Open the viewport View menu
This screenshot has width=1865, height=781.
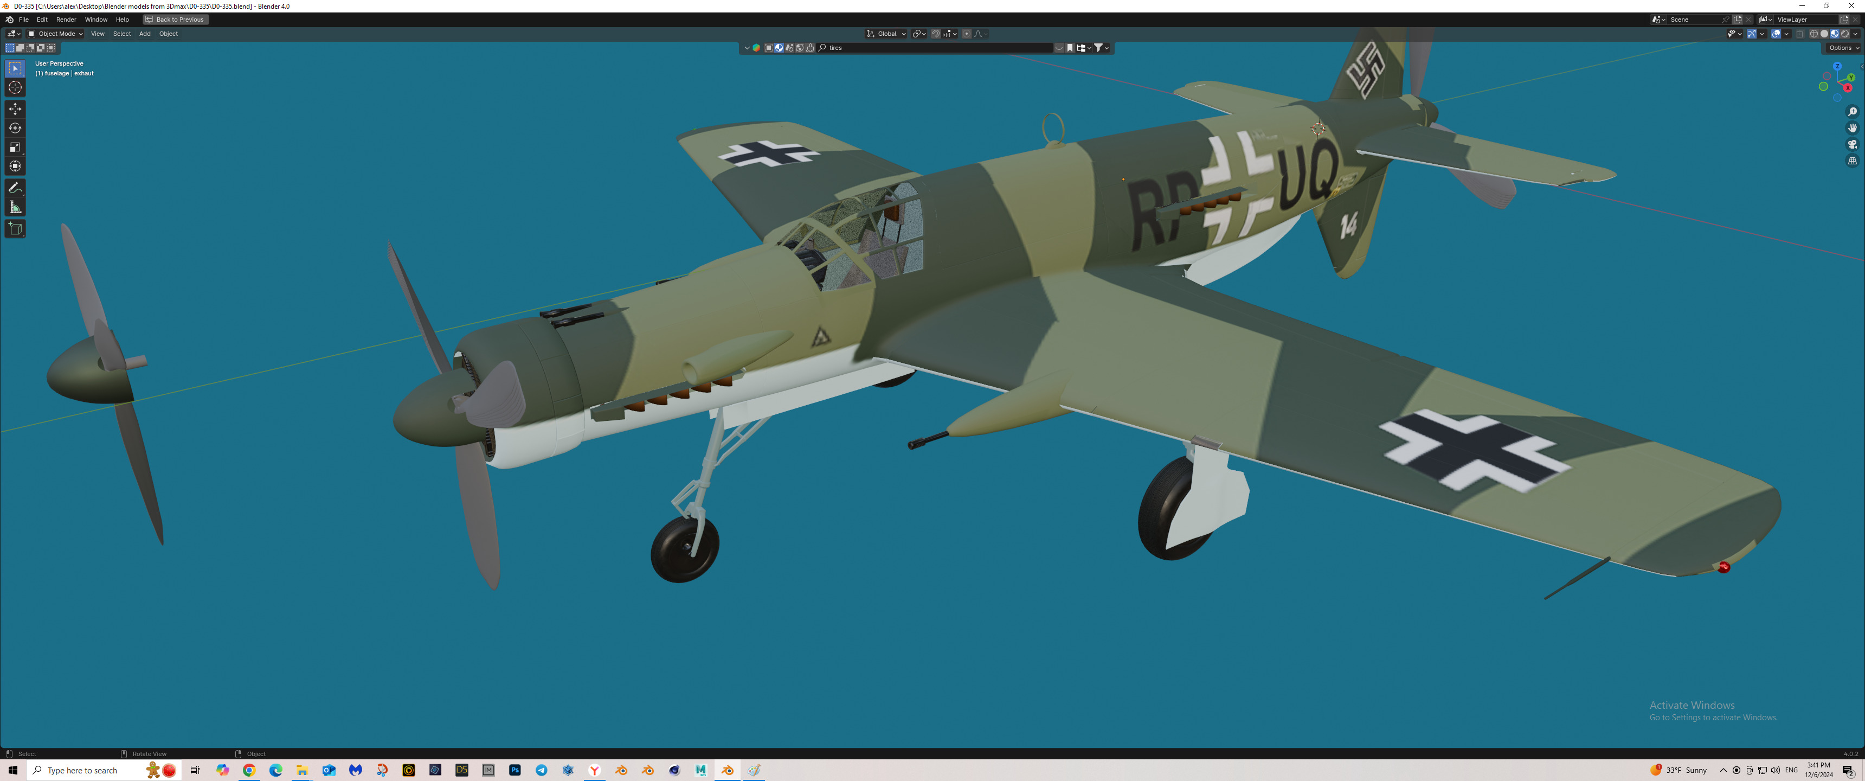point(98,34)
